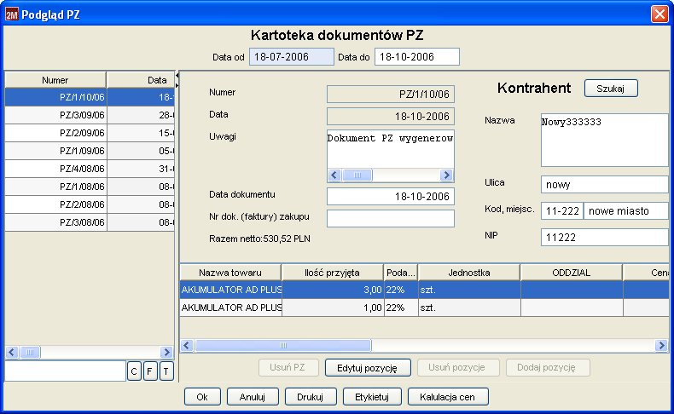Screen dimensions: 674x414
Task: Click the Uwagi text area
Action: 390,149
